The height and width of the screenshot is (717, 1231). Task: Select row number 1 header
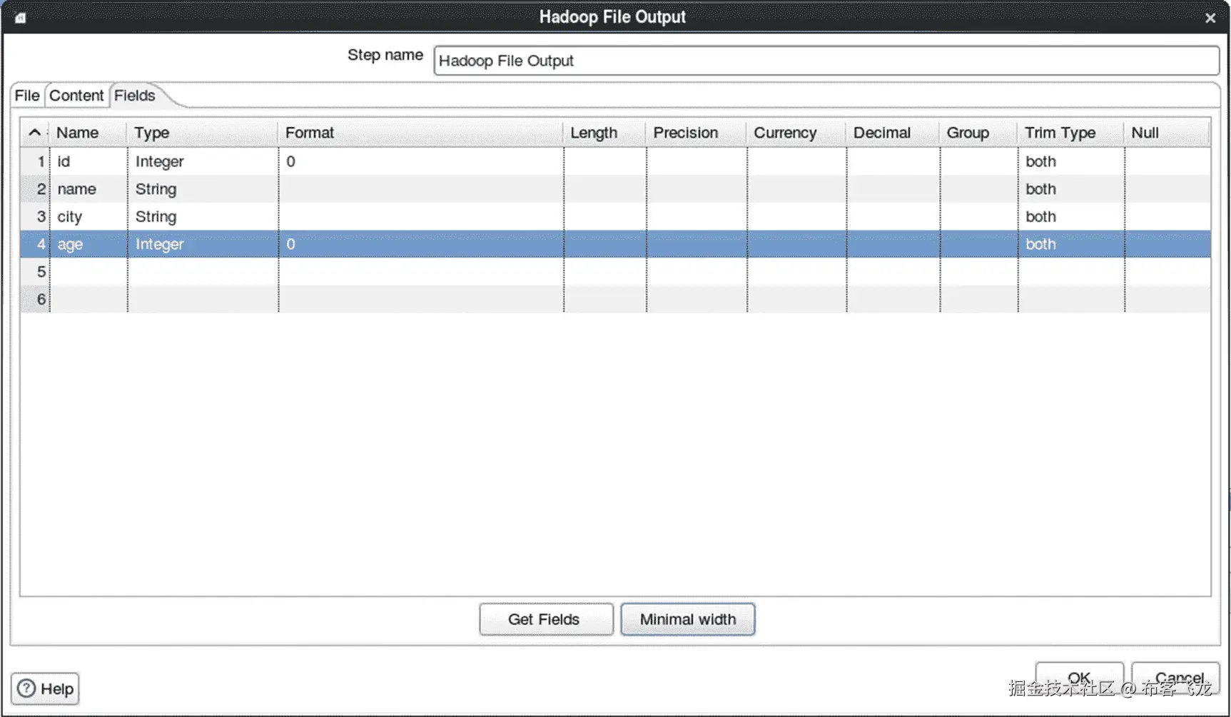[x=35, y=161]
